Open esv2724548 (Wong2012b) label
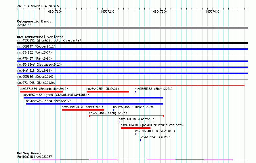Image resolution: width=256 pixels, height=163 pixels. point(36,83)
